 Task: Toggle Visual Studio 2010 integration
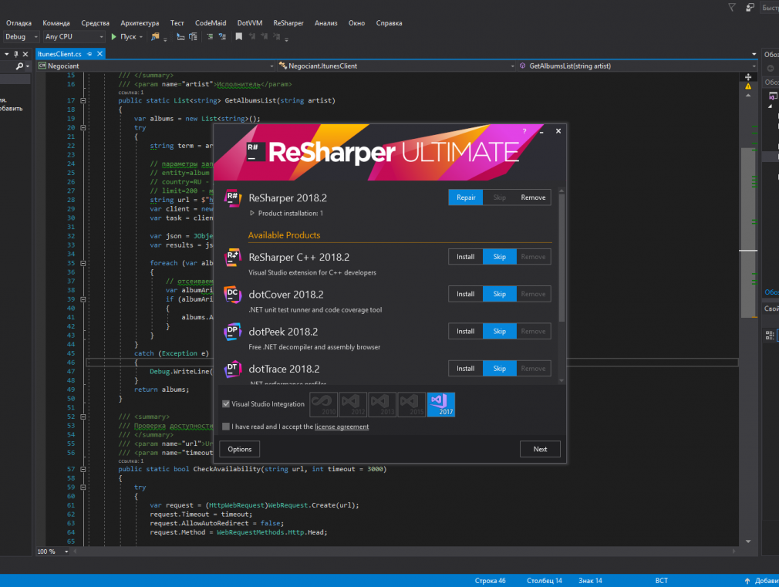[323, 404]
